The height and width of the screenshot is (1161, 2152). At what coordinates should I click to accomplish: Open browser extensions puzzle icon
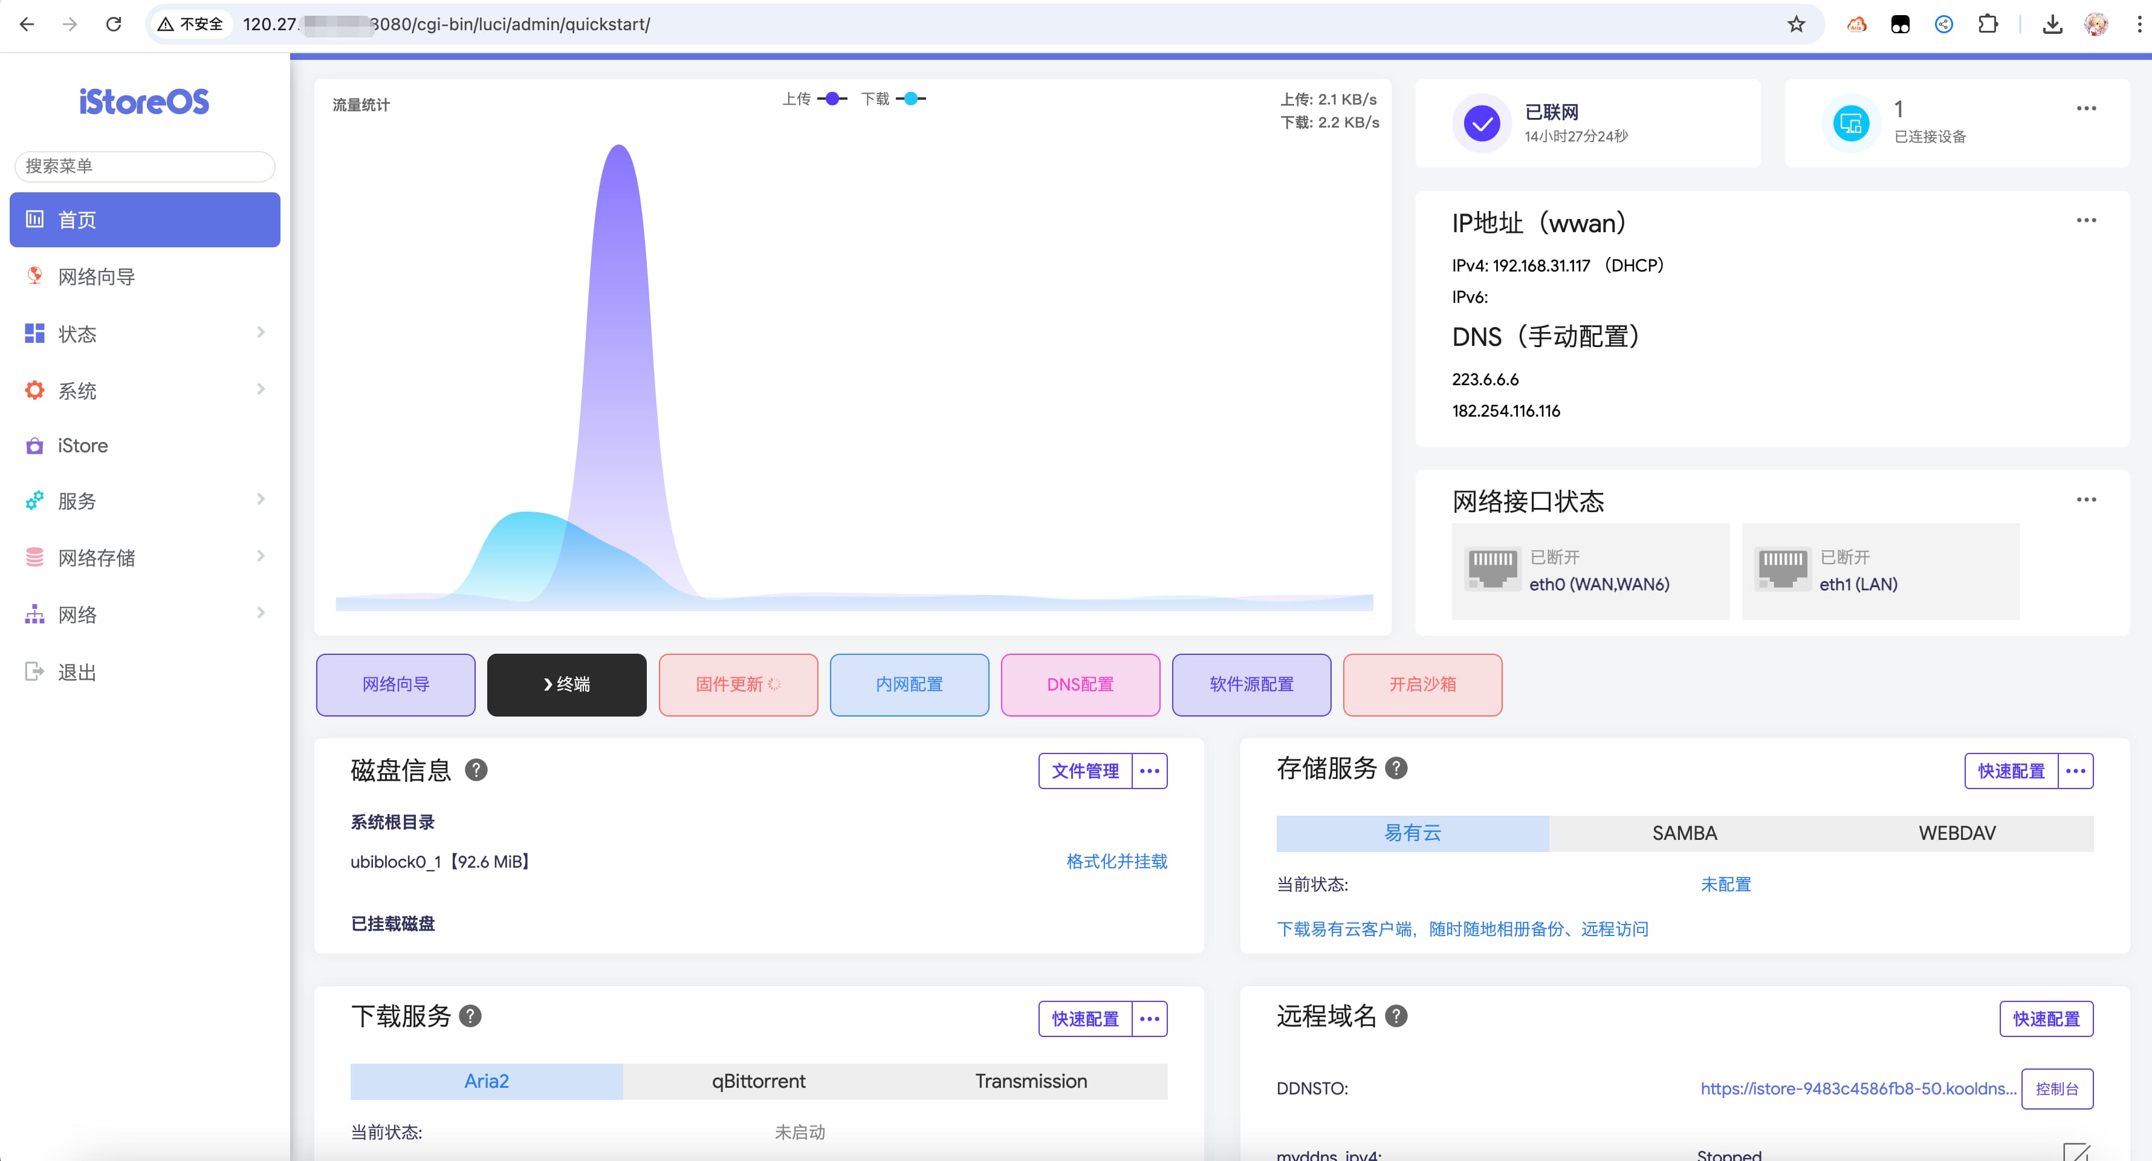(x=1988, y=24)
